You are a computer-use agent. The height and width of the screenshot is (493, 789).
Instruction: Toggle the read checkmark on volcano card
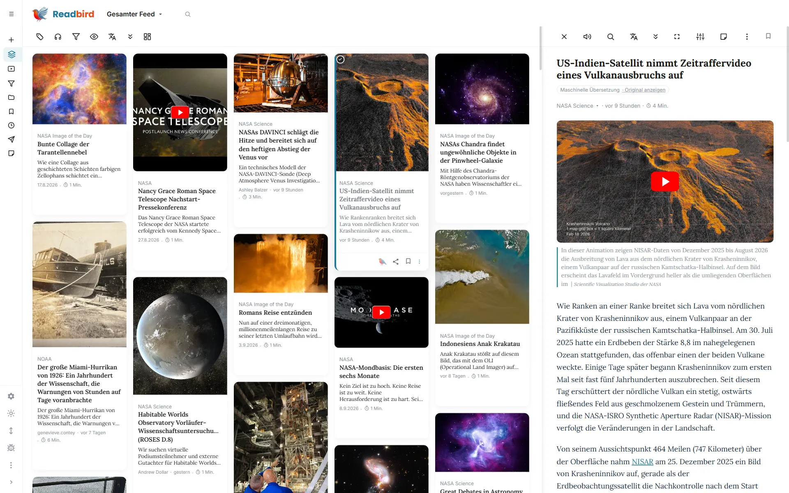click(x=341, y=60)
